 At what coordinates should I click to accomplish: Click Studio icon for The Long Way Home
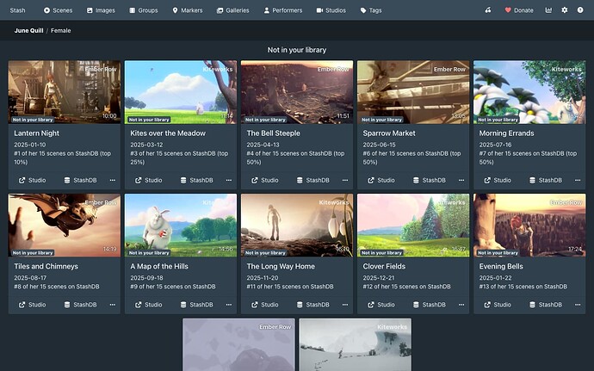tap(255, 305)
